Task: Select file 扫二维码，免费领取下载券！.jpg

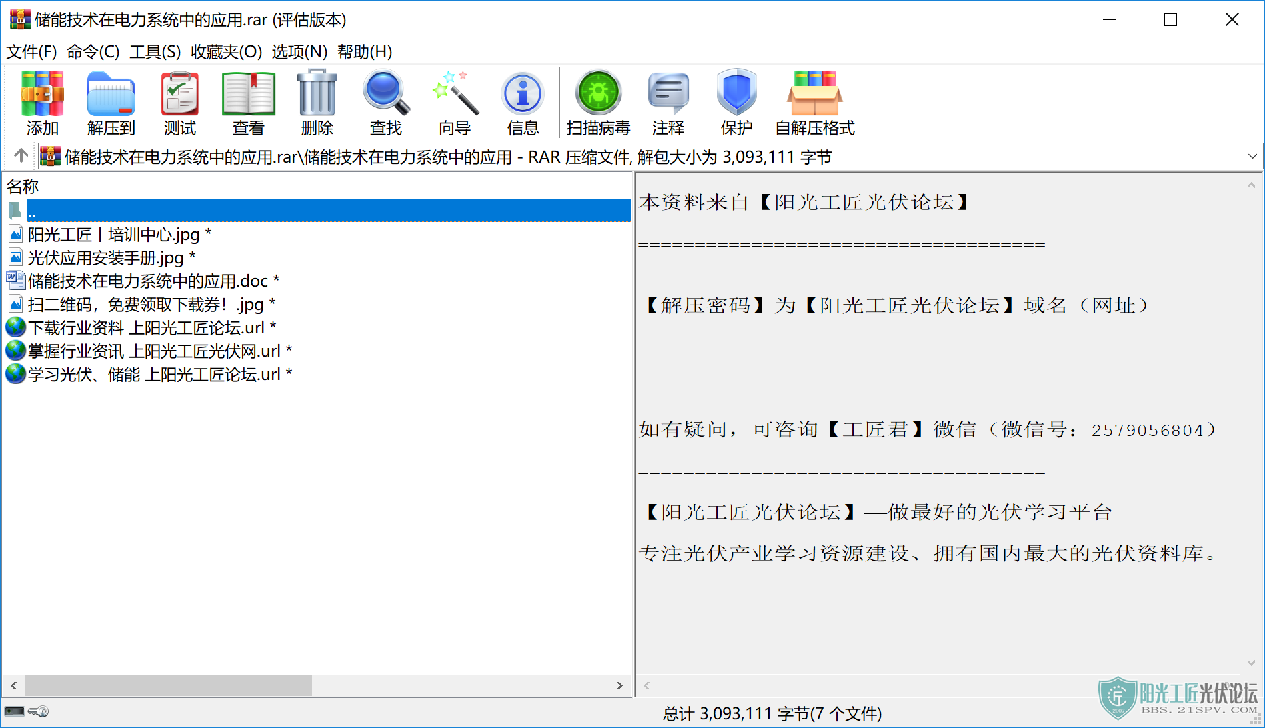Action: click(x=151, y=305)
